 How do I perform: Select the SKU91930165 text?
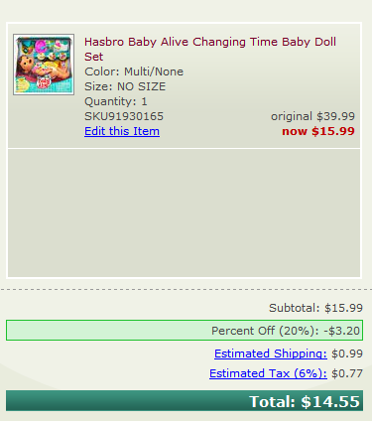(124, 116)
